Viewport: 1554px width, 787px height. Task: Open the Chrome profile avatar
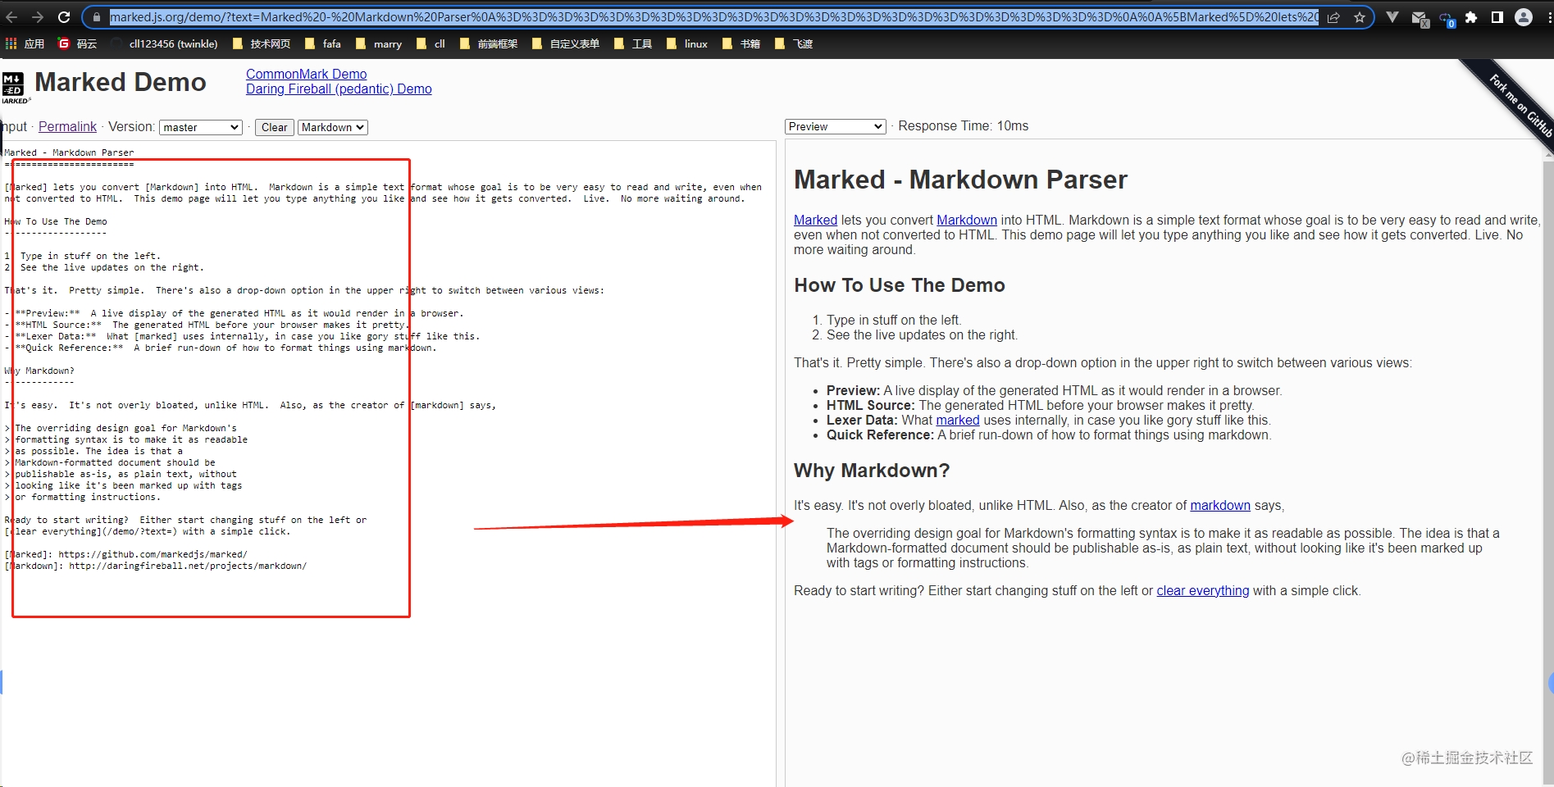pos(1524,17)
